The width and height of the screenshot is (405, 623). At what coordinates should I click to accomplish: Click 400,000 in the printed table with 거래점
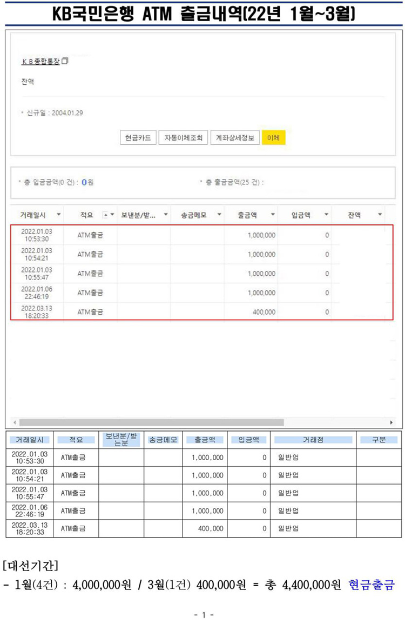211,528
